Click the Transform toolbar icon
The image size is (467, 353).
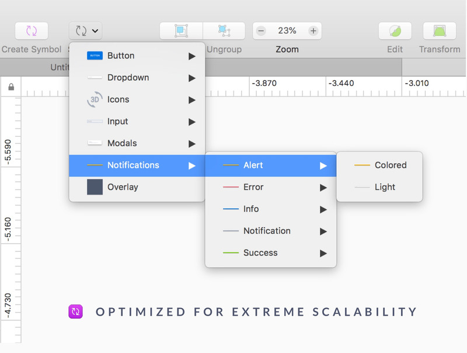(440, 31)
